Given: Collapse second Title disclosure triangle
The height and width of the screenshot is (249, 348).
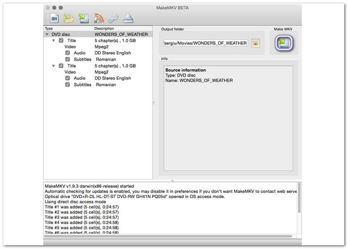Looking at the screenshot, I should point(54,66).
